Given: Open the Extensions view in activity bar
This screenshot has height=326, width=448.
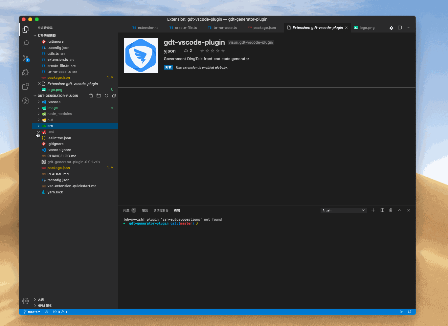Looking at the screenshot, I should click(x=26, y=87).
